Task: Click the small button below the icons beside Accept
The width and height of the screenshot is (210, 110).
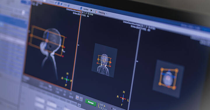Action: [x=79, y=105]
